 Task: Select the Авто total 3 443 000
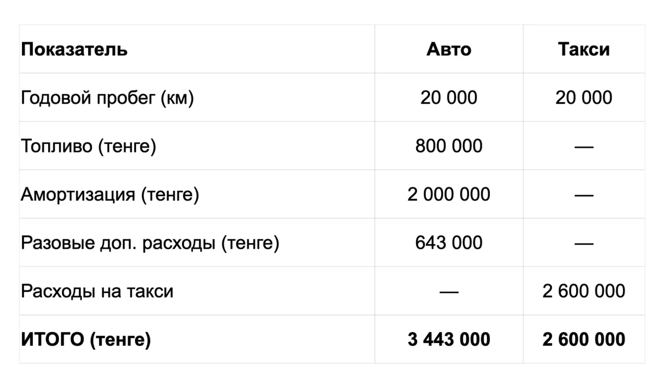point(448,339)
